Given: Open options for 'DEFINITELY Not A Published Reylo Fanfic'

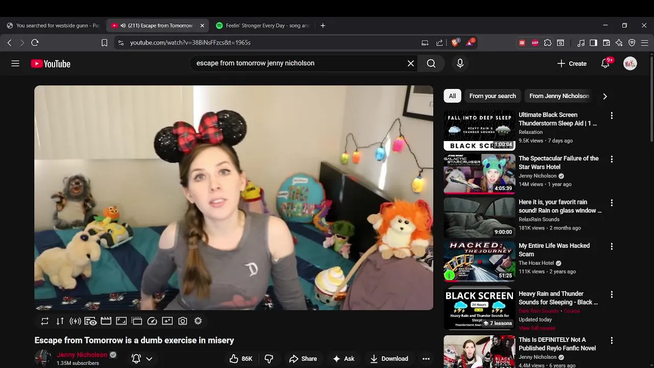Looking at the screenshot, I should [x=612, y=340].
